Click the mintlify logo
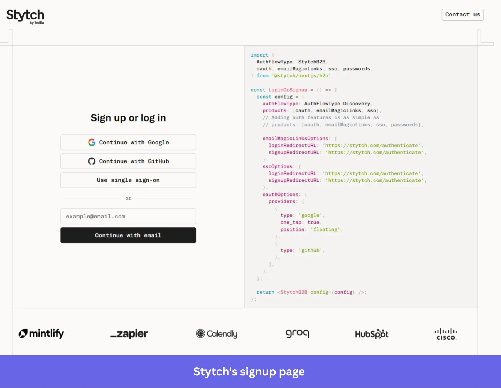Image resolution: width=501 pixels, height=388 pixels. [x=41, y=333]
